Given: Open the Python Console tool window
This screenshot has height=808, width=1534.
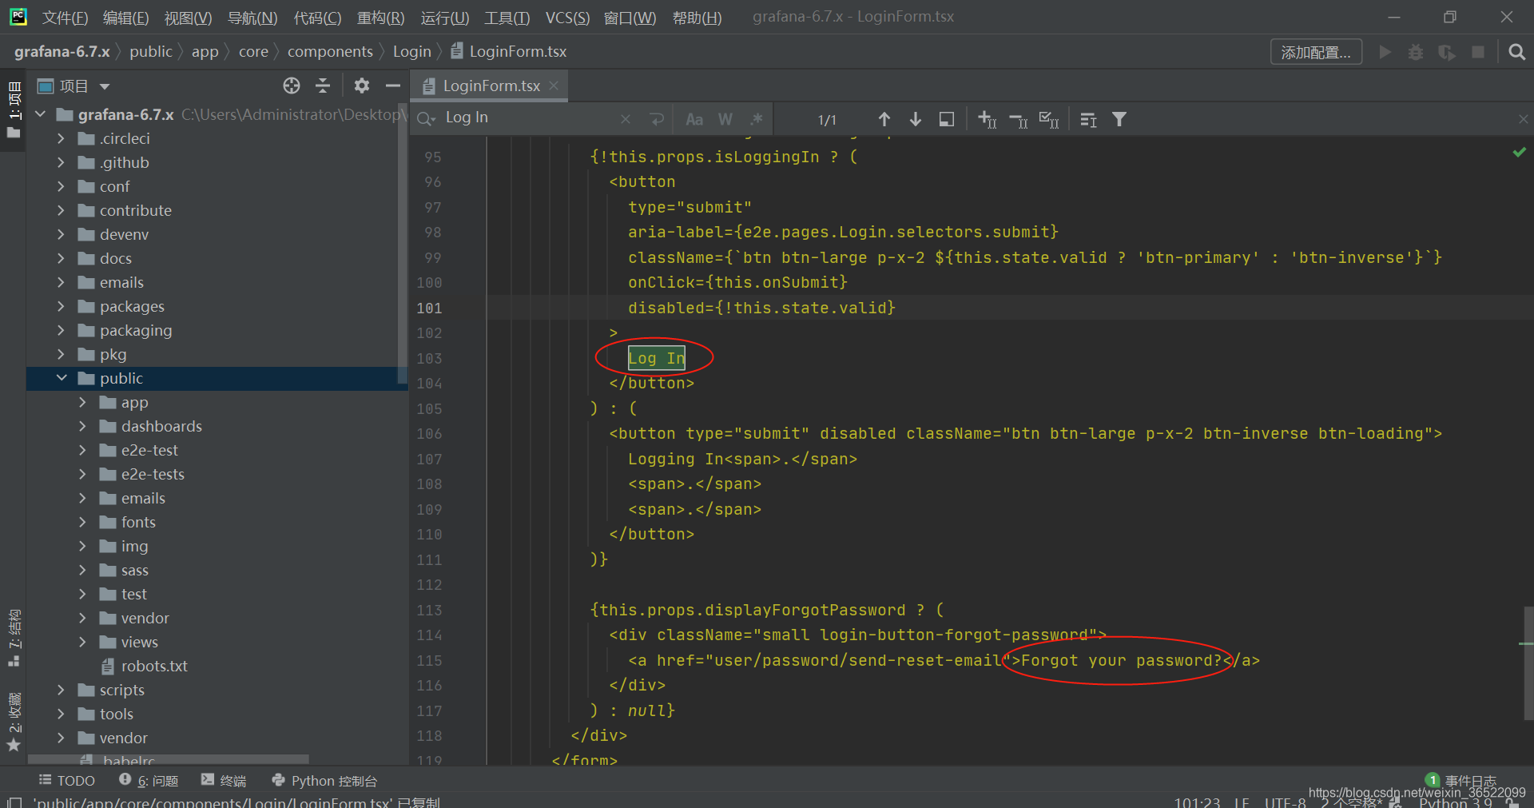Looking at the screenshot, I should (324, 781).
